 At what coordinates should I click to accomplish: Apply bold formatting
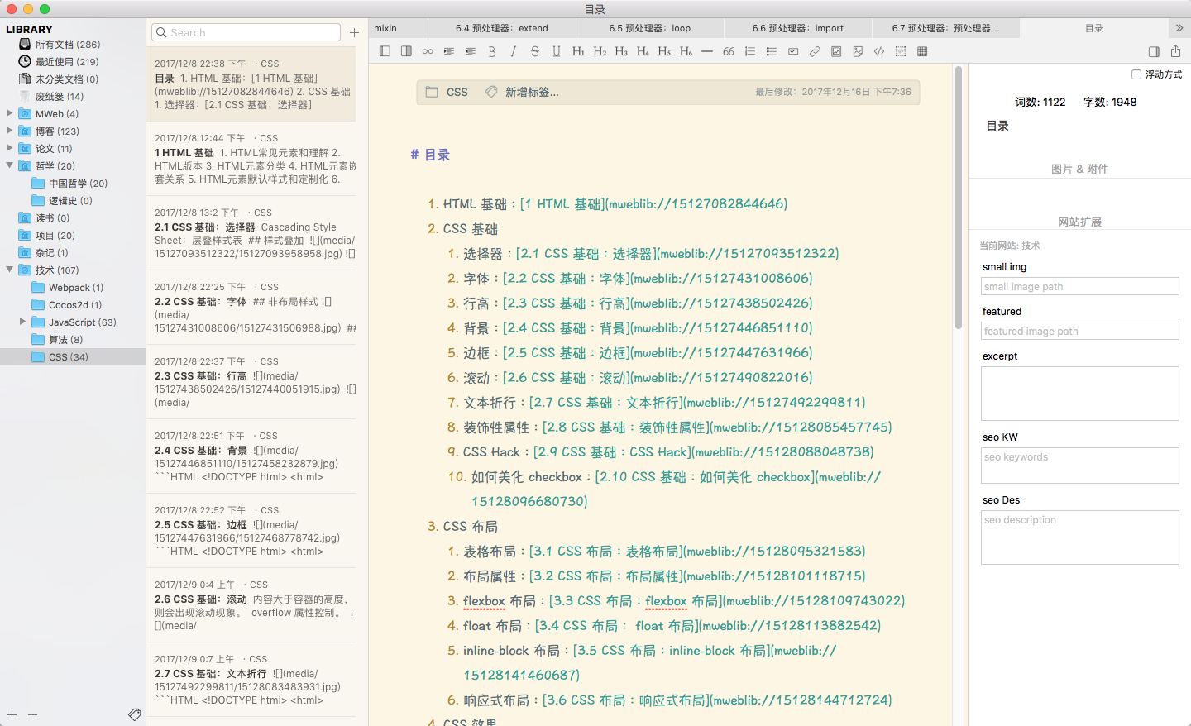coord(492,51)
